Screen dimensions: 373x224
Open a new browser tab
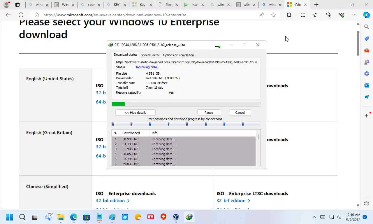click(316, 5)
